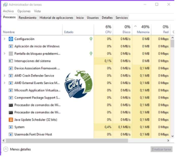Select the Microsoft Application Virtualiza... row name
Image resolution: width=177 pixels, height=157 pixels.
(x=37, y=90)
